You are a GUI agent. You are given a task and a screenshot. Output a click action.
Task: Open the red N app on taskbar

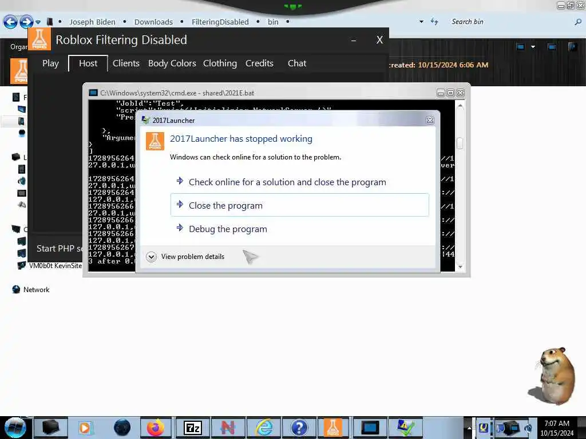[228, 428]
